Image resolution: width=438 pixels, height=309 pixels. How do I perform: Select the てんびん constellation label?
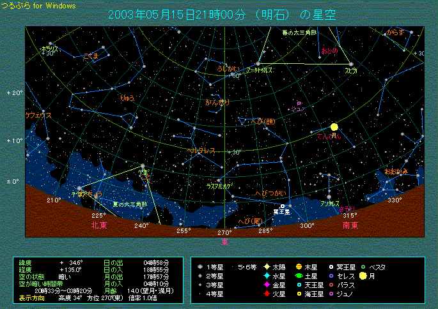click(x=329, y=136)
